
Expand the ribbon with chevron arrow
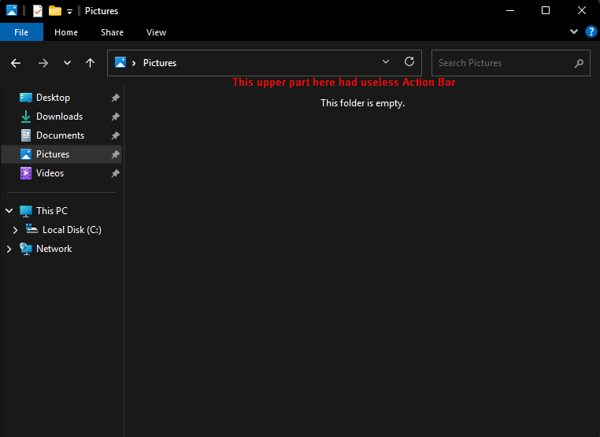573,31
